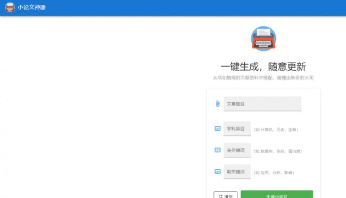The image size is (346, 198).
Task: Click the card icon beside 学科类目
Action: pyautogui.click(x=218, y=128)
